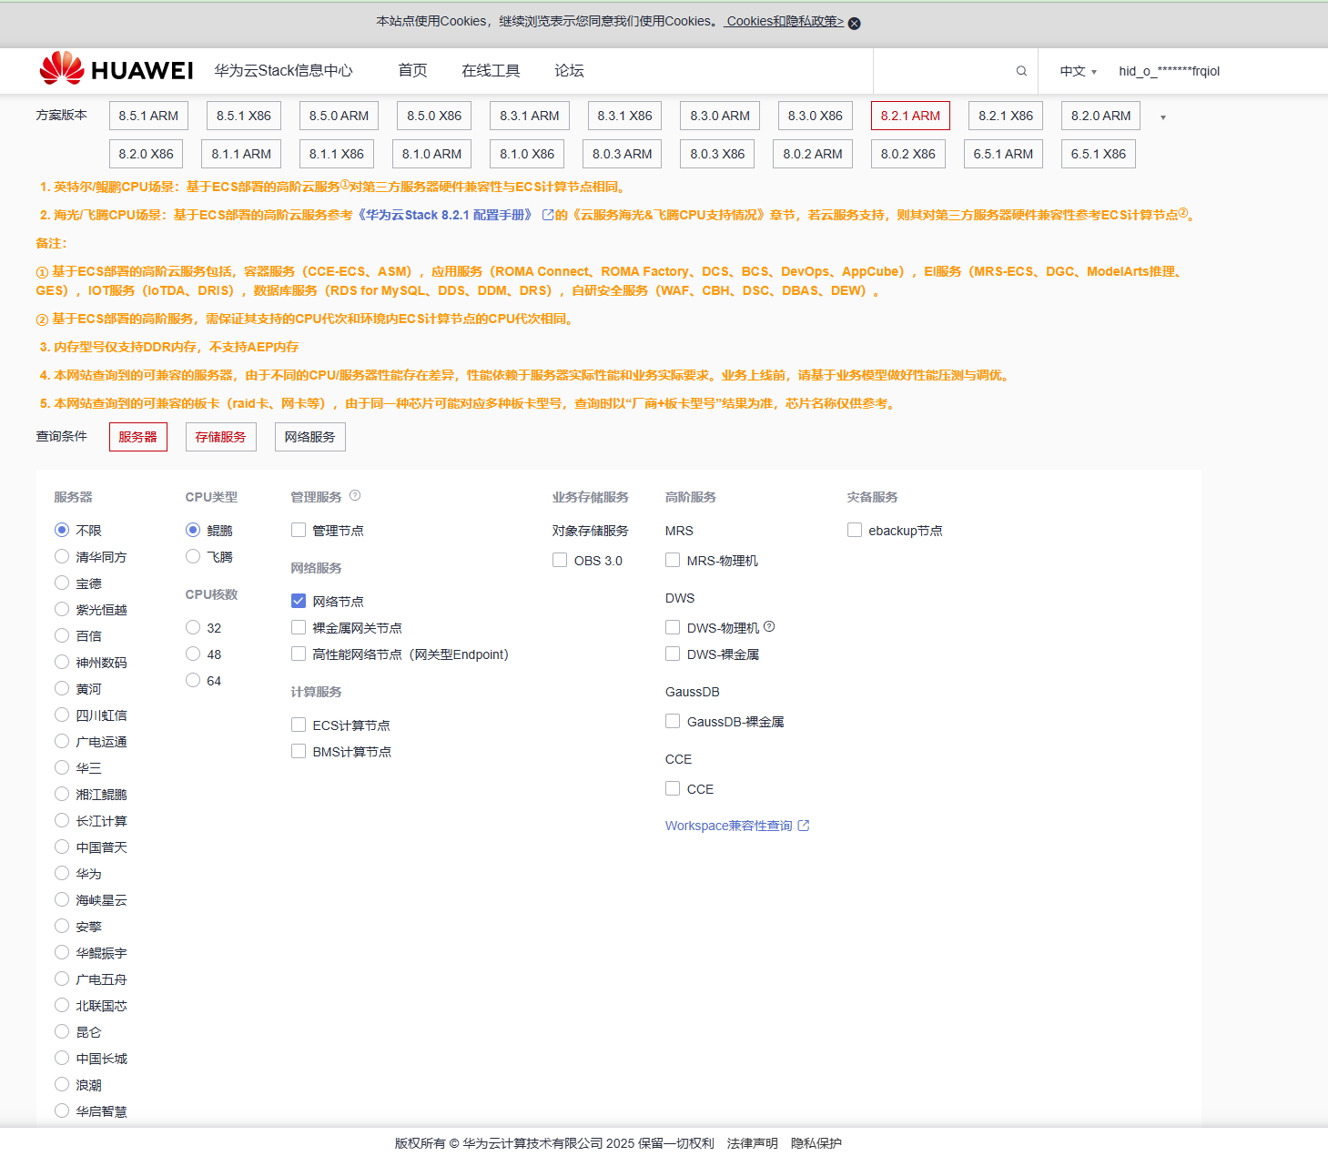Viewport: 1328px width, 1156px height.
Task: Open 在线工具 menu
Action: pos(491,70)
